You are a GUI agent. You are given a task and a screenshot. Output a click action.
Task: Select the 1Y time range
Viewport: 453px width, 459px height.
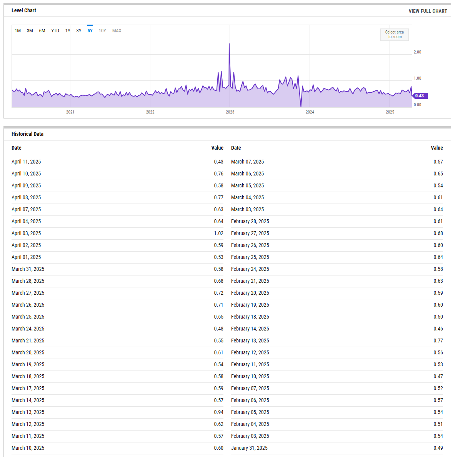tap(68, 31)
